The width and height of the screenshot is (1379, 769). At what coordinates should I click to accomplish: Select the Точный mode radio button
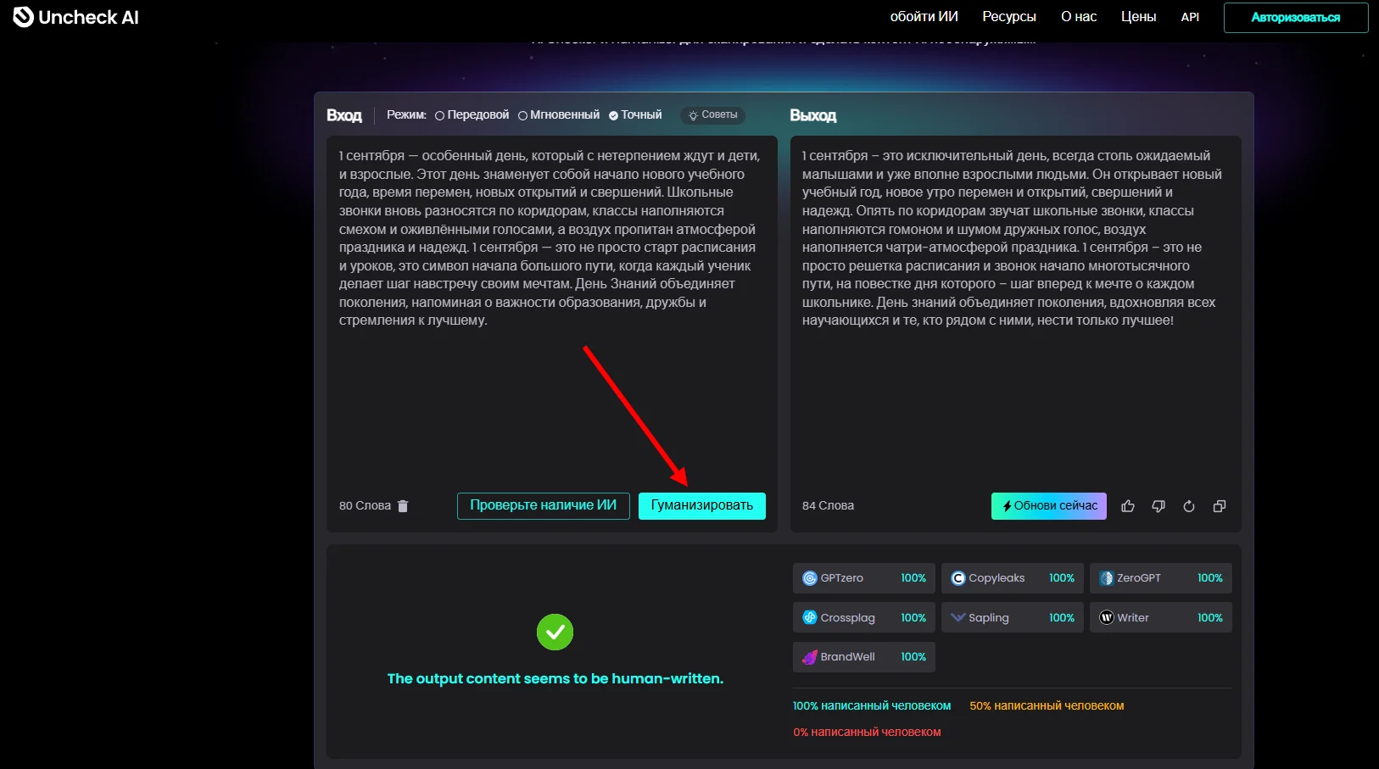[x=613, y=115]
